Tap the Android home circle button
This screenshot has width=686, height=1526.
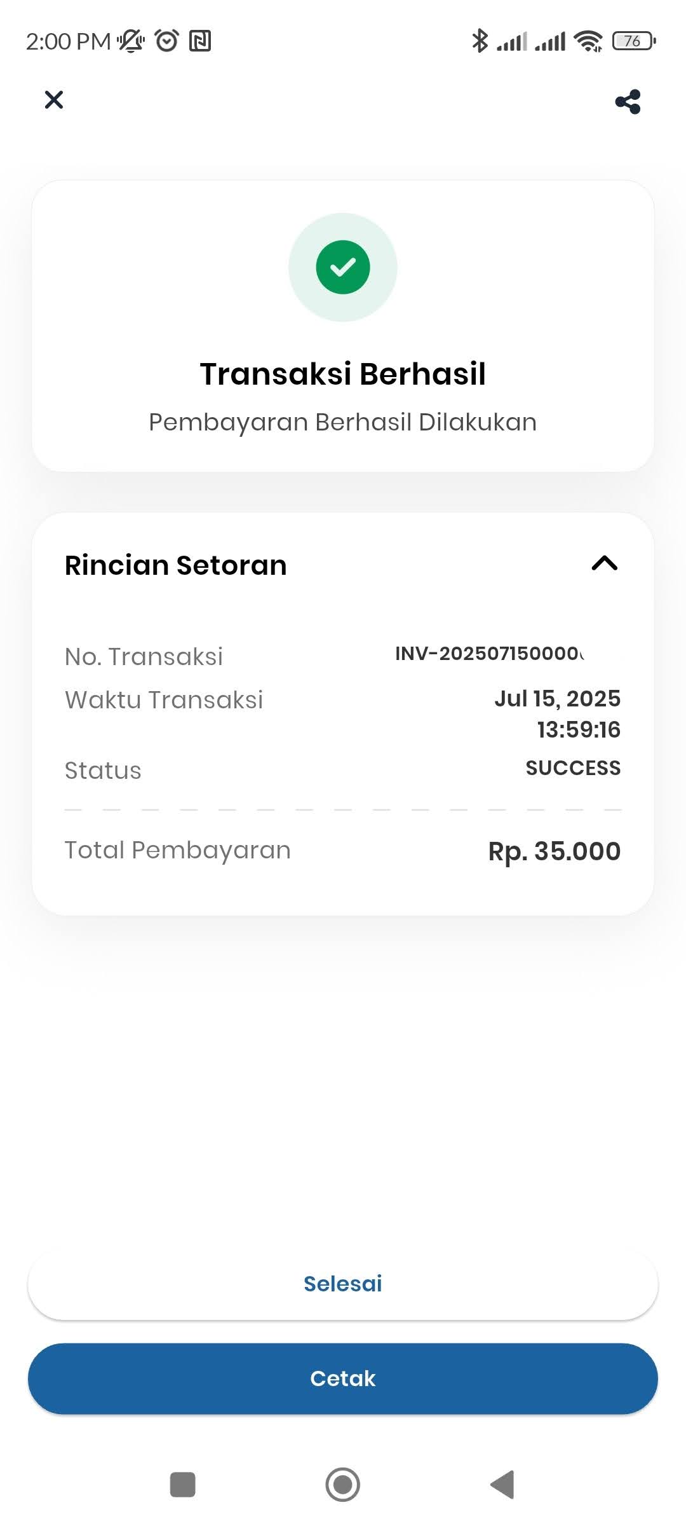pos(343,1485)
